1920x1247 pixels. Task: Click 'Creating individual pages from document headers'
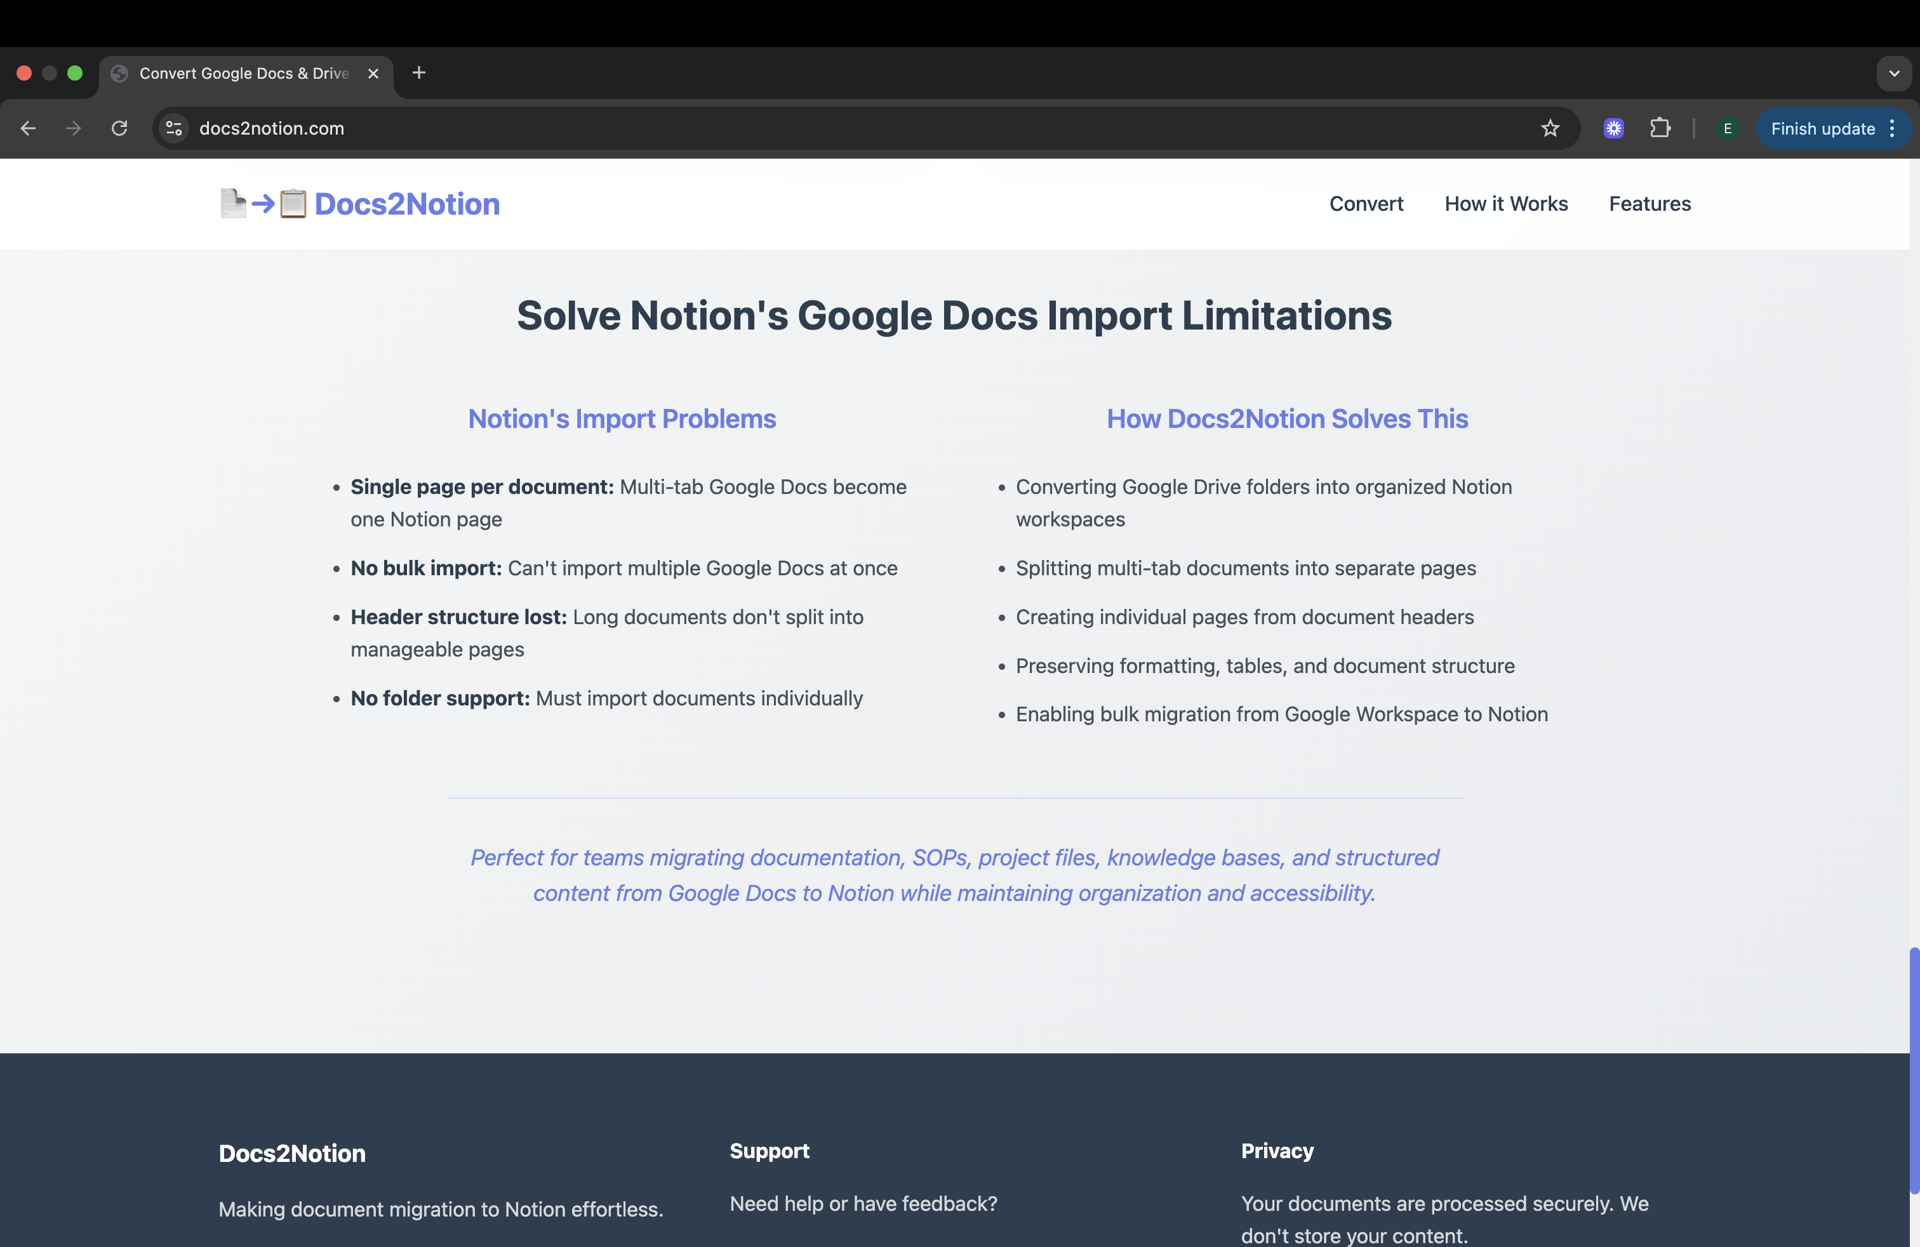pyautogui.click(x=1245, y=617)
